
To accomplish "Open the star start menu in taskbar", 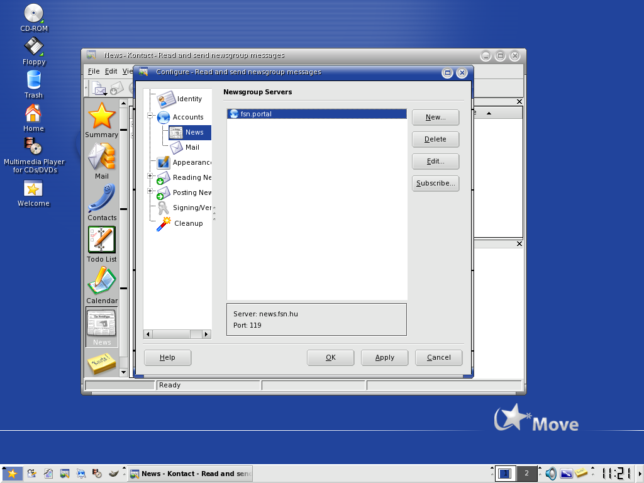I will tap(13, 474).
